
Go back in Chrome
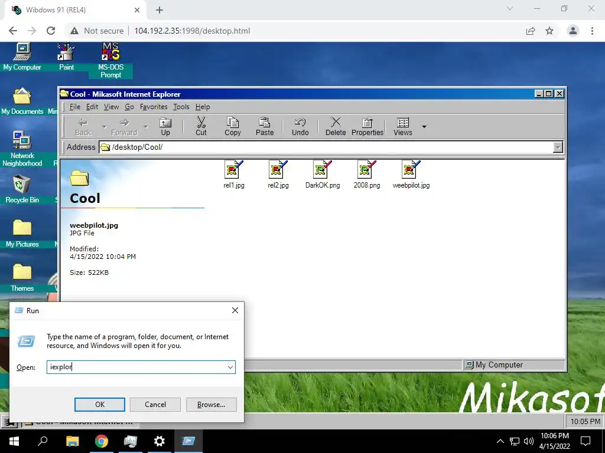click(x=13, y=31)
